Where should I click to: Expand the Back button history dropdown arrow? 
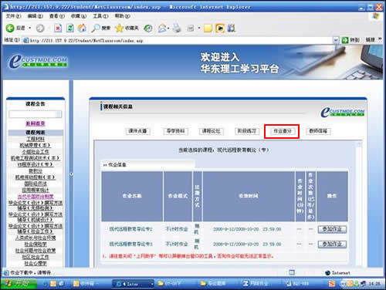coord(30,28)
